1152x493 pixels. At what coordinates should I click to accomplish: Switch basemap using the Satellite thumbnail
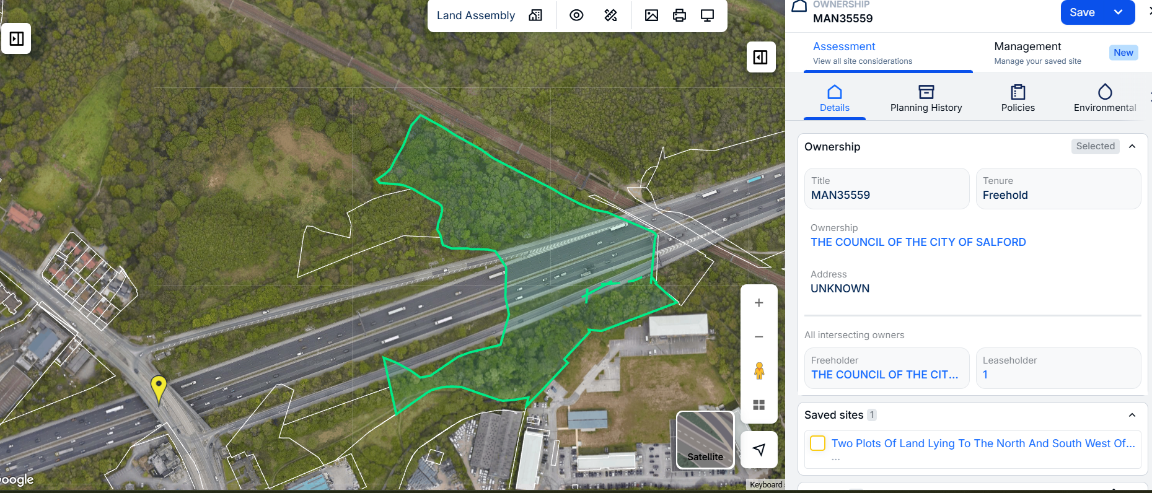click(705, 440)
